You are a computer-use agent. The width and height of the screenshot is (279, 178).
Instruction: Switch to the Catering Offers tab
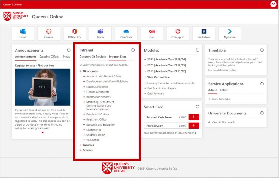[49, 57]
